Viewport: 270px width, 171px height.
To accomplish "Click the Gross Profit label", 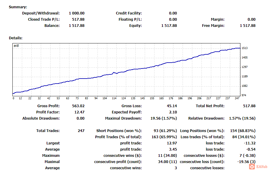I will pyautogui.click(x=48, y=106).
